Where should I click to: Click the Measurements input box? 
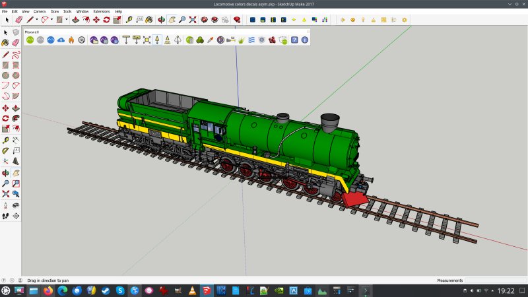(x=496, y=280)
